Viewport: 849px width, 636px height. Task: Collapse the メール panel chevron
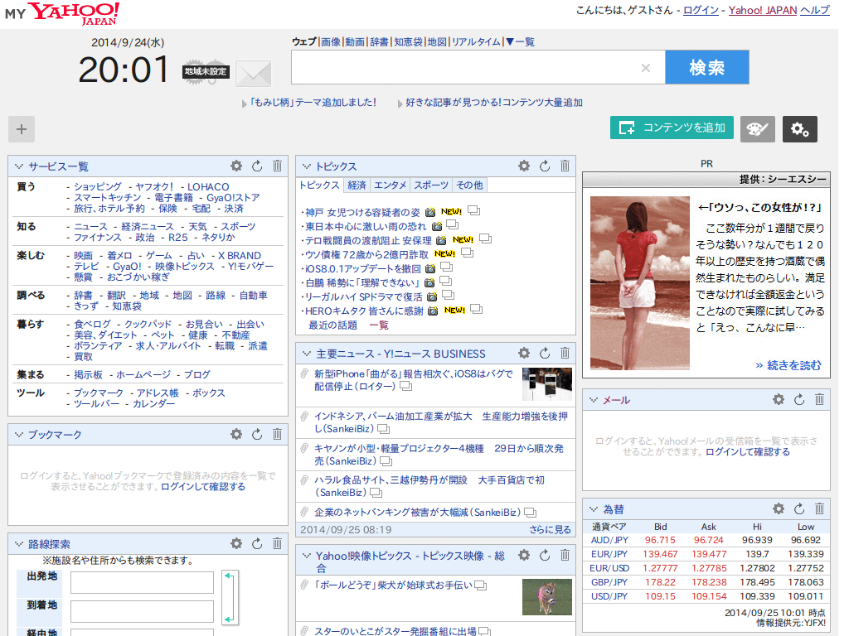(594, 400)
